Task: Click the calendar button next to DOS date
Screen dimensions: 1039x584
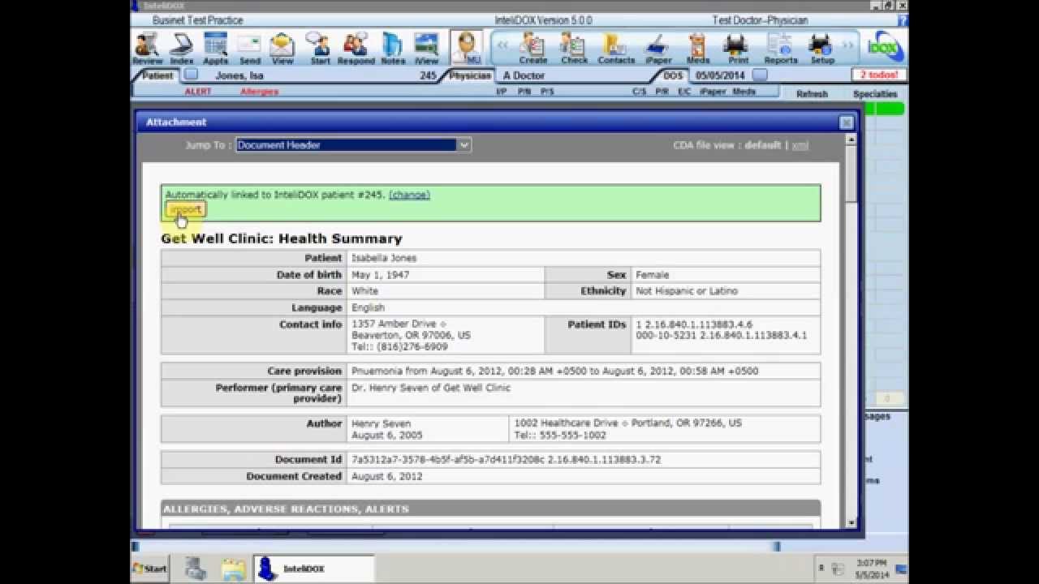Action: click(x=760, y=75)
